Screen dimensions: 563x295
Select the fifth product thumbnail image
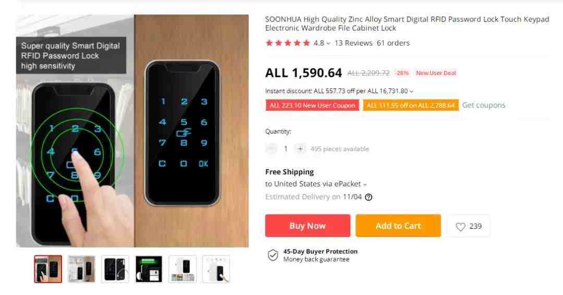[x=182, y=269]
